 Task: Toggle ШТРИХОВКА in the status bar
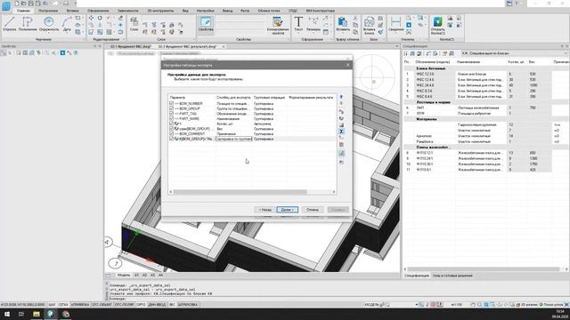188,304
